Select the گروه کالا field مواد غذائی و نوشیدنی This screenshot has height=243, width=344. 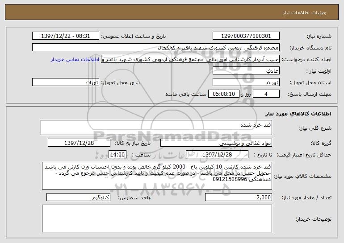pos(216,143)
